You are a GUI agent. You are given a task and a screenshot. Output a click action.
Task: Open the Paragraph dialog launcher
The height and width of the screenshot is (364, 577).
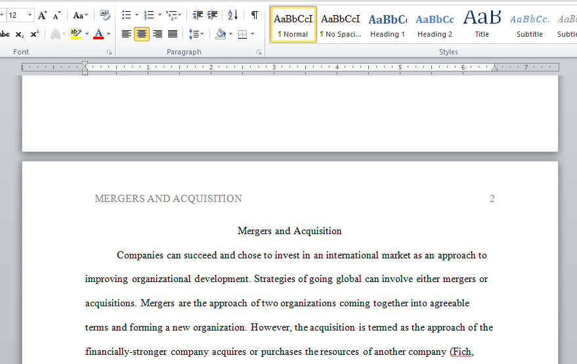pos(259,52)
